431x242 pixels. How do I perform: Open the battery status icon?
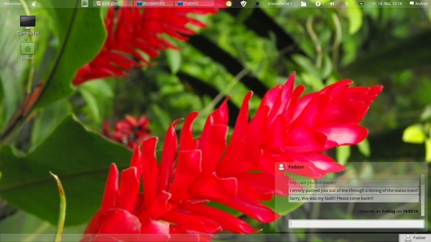click(x=361, y=4)
